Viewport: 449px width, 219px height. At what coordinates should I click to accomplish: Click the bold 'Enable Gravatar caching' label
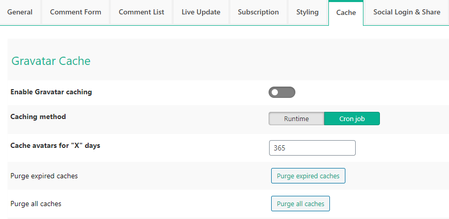click(51, 92)
